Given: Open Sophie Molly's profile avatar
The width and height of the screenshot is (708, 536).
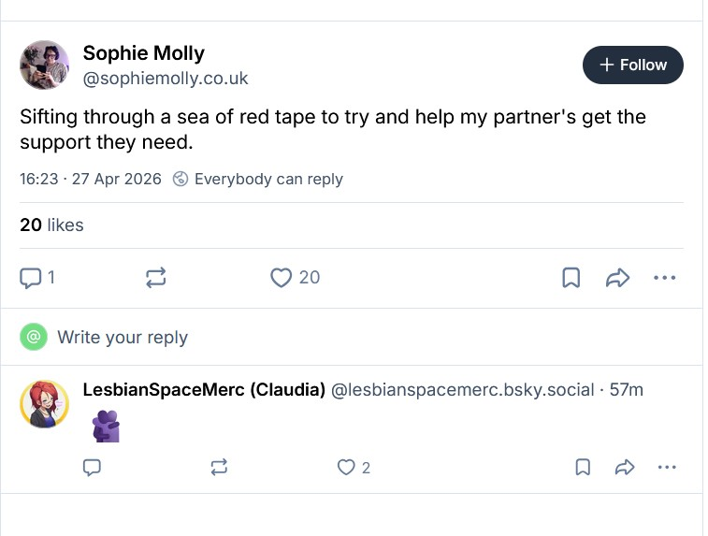Looking at the screenshot, I should click(44, 65).
